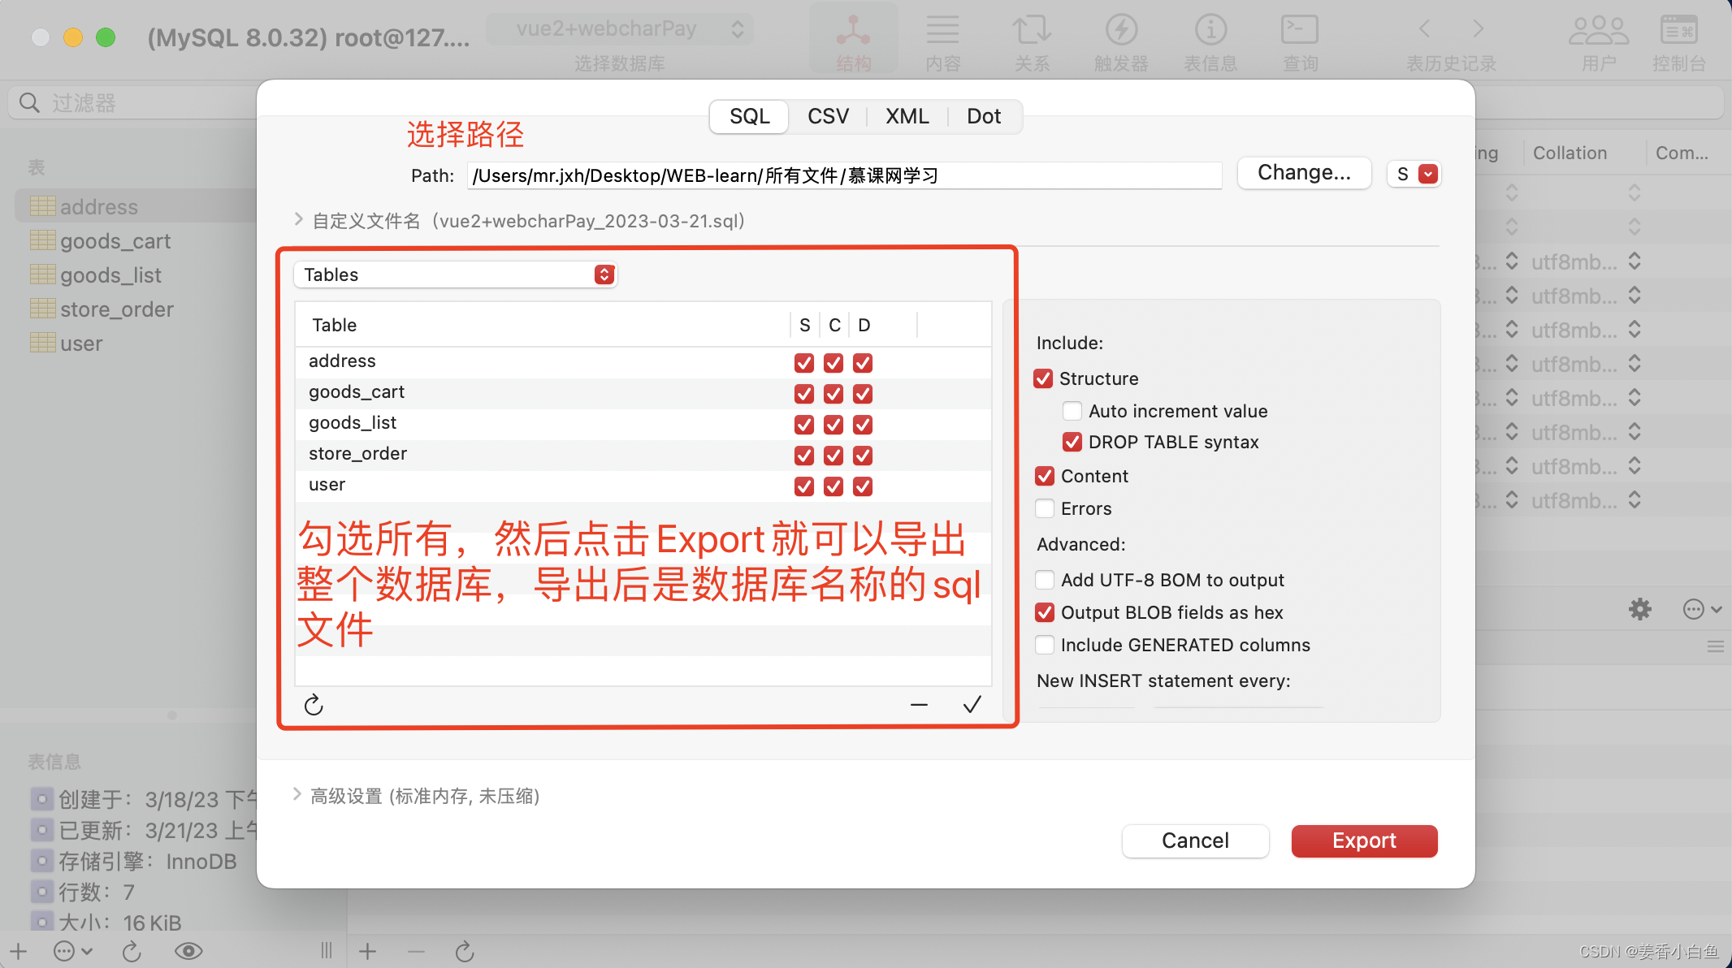Viewport: 1732px width, 968px height.
Task: Click the checkmark select-all icon below the table
Action: click(972, 704)
